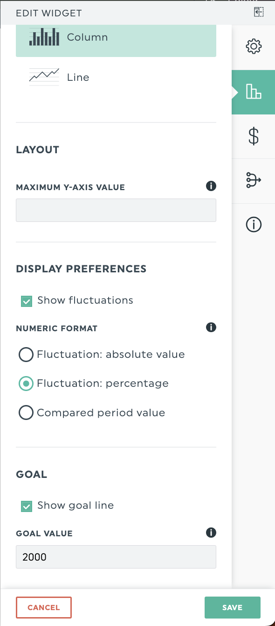Image resolution: width=275 pixels, height=626 pixels.
Task: Click info icon beside Numeric Format
Action: (211, 327)
